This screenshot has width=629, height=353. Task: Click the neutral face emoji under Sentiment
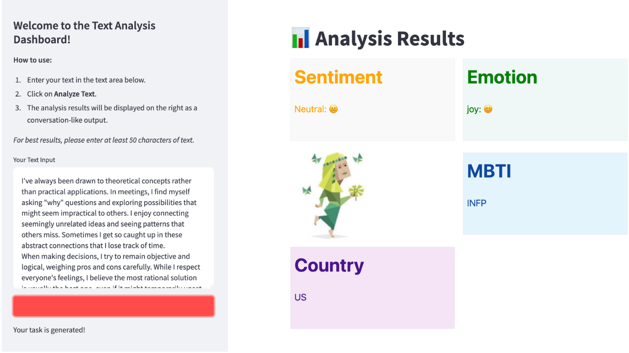(x=333, y=109)
